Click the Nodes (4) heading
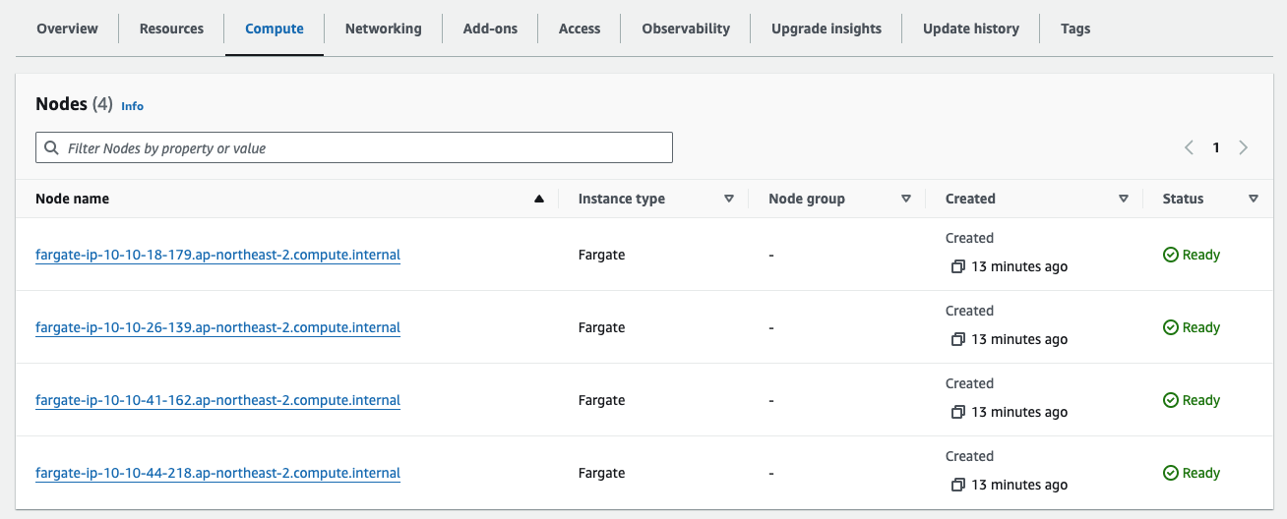This screenshot has height=519, width=1287. coord(74,104)
